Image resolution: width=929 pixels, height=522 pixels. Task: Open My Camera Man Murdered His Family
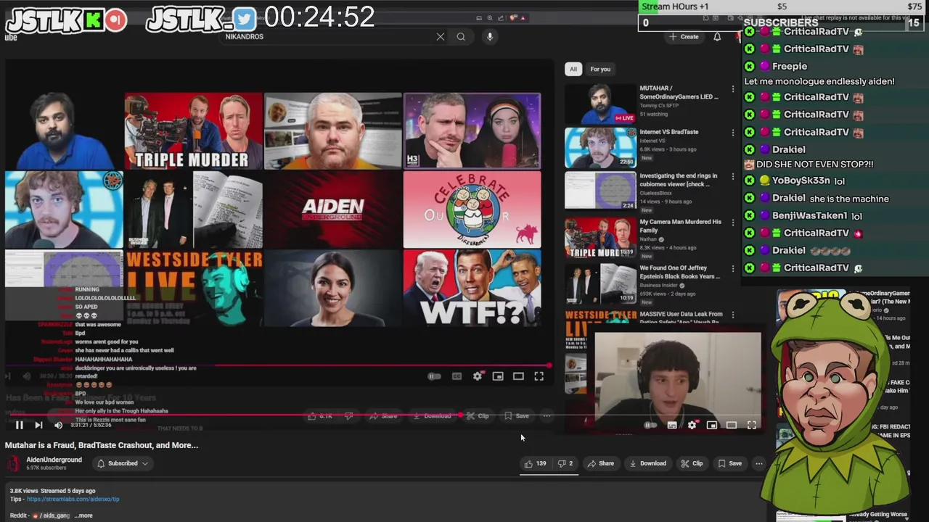[x=680, y=225]
